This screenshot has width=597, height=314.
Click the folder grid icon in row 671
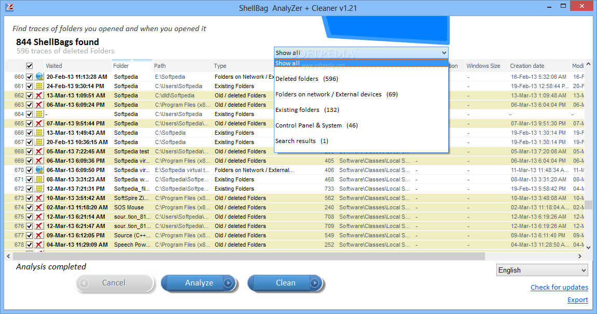[39, 179]
